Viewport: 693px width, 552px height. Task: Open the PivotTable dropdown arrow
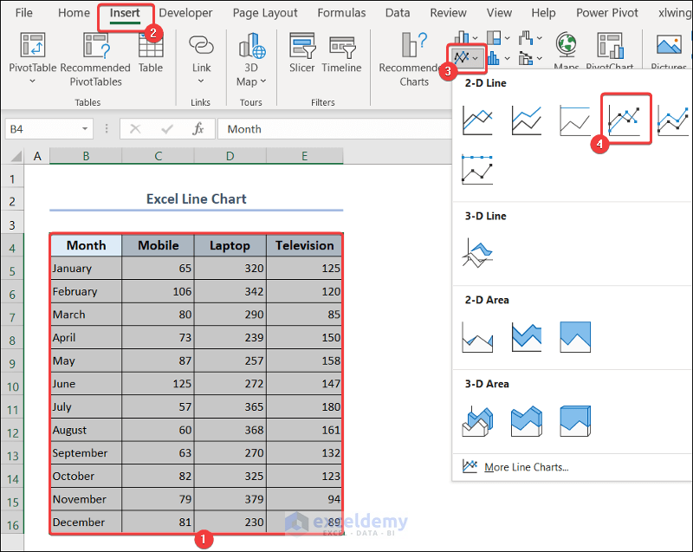[x=33, y=81]
